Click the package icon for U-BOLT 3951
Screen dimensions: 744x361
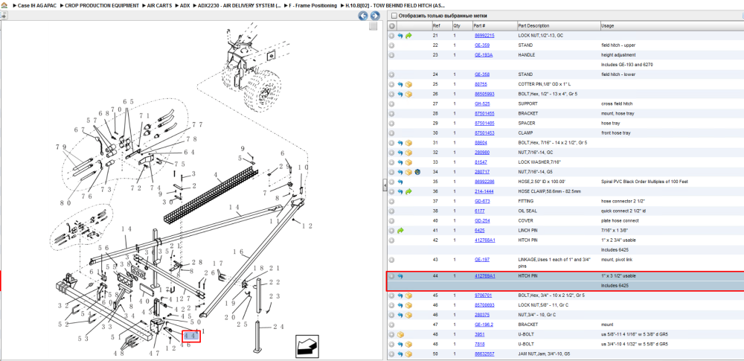[400, 334]
